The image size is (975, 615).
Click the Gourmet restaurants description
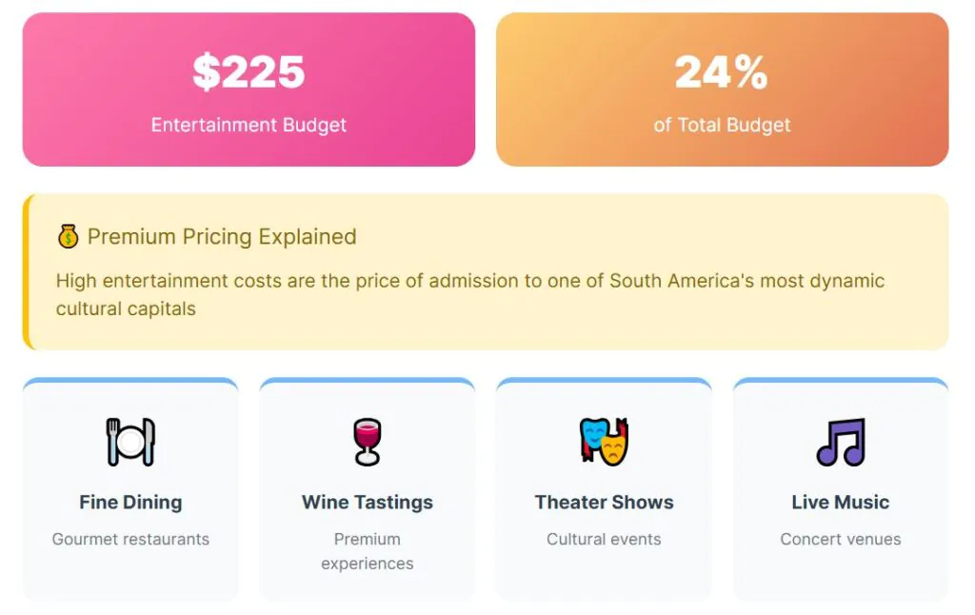pos(130,539)
